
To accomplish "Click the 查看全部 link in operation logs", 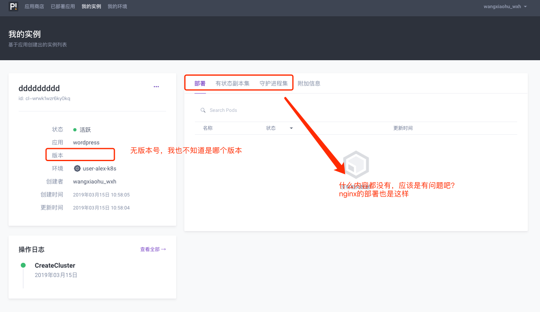I will coord(153,249).
